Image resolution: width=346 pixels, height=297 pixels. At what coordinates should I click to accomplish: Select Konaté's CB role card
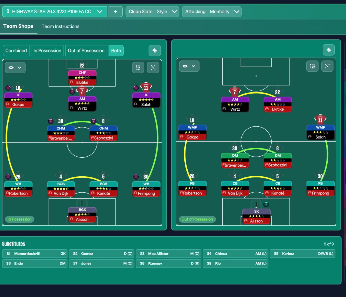tap(278, 188)
